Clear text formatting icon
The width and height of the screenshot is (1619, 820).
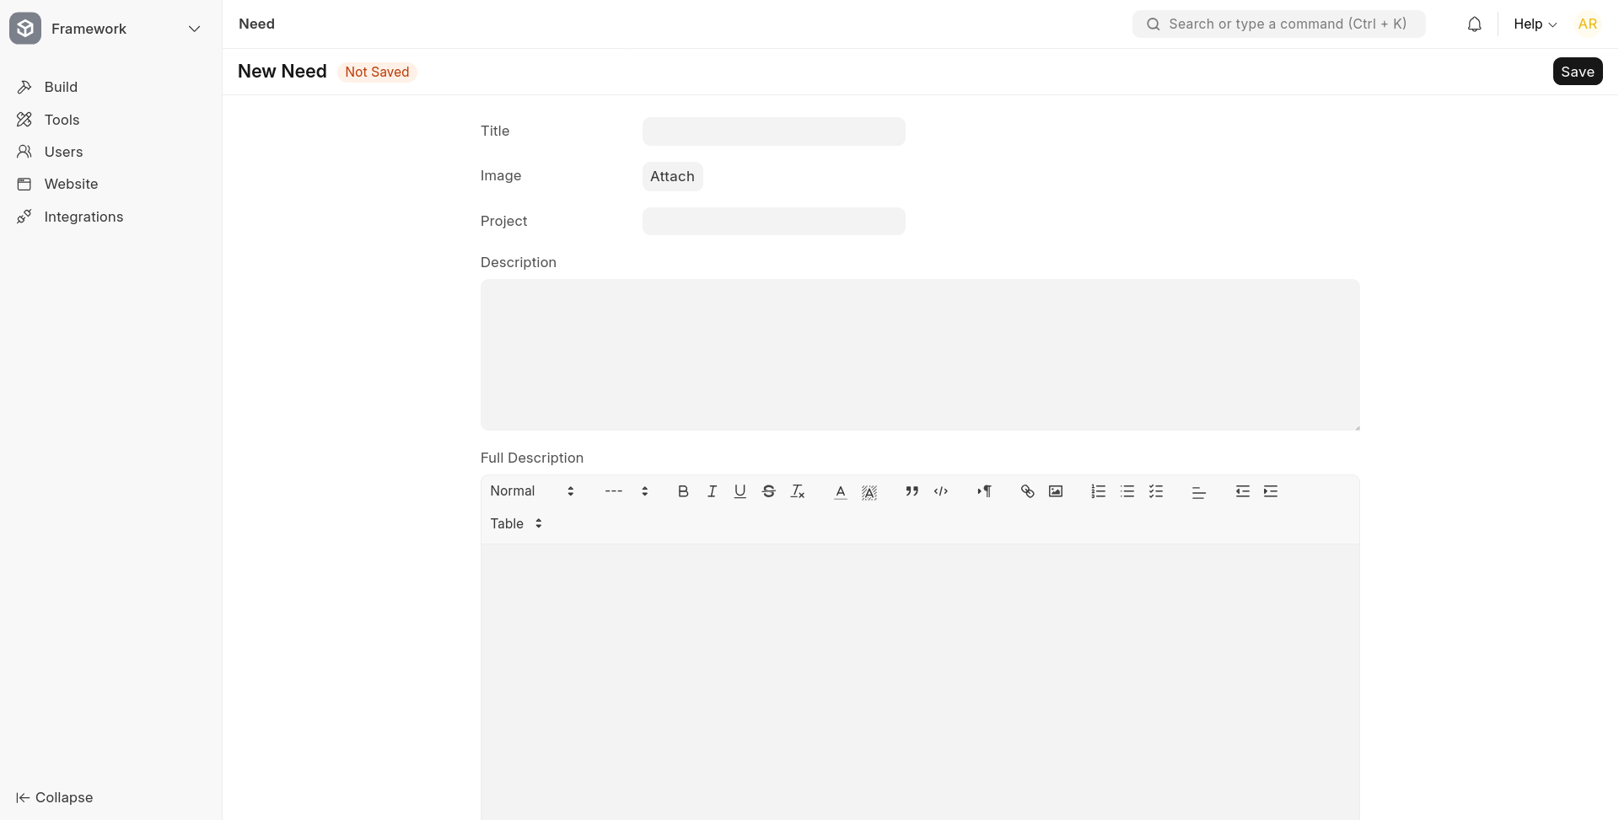(x=798, y=491)
